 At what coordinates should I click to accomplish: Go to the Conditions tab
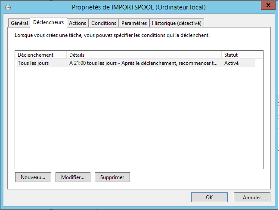[104, 23]
